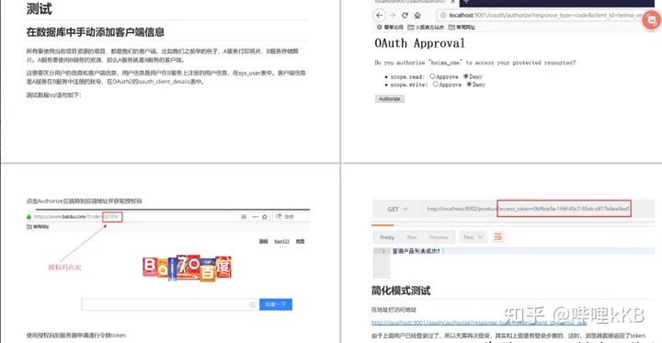Screen dimensions: 662x343
Task: Click the Authorize button
Action: point(389,98)
